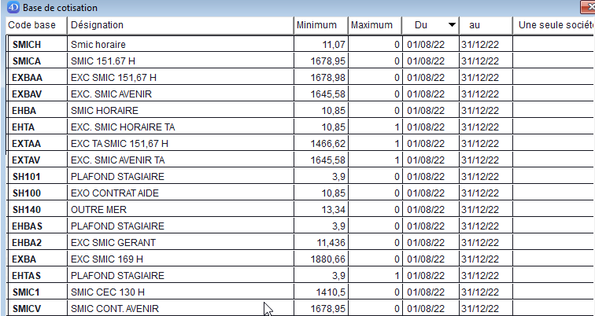Click the minimum value 1880,66
Screen dimensions: 595x316
[x=328, y=259]
